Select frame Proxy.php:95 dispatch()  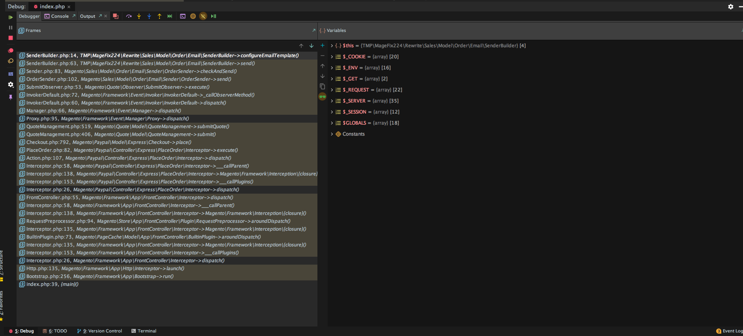[x=167, y=119]
